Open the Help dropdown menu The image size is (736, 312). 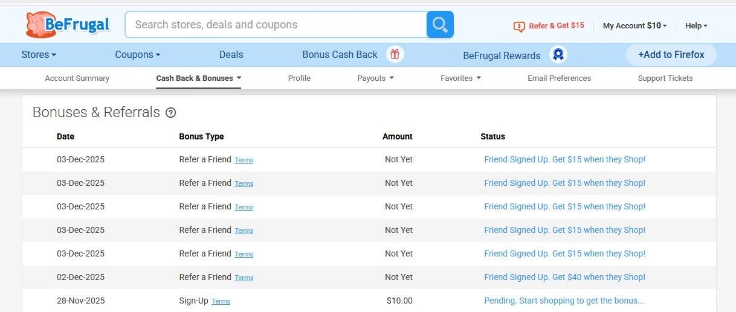(x=696, y=25)
